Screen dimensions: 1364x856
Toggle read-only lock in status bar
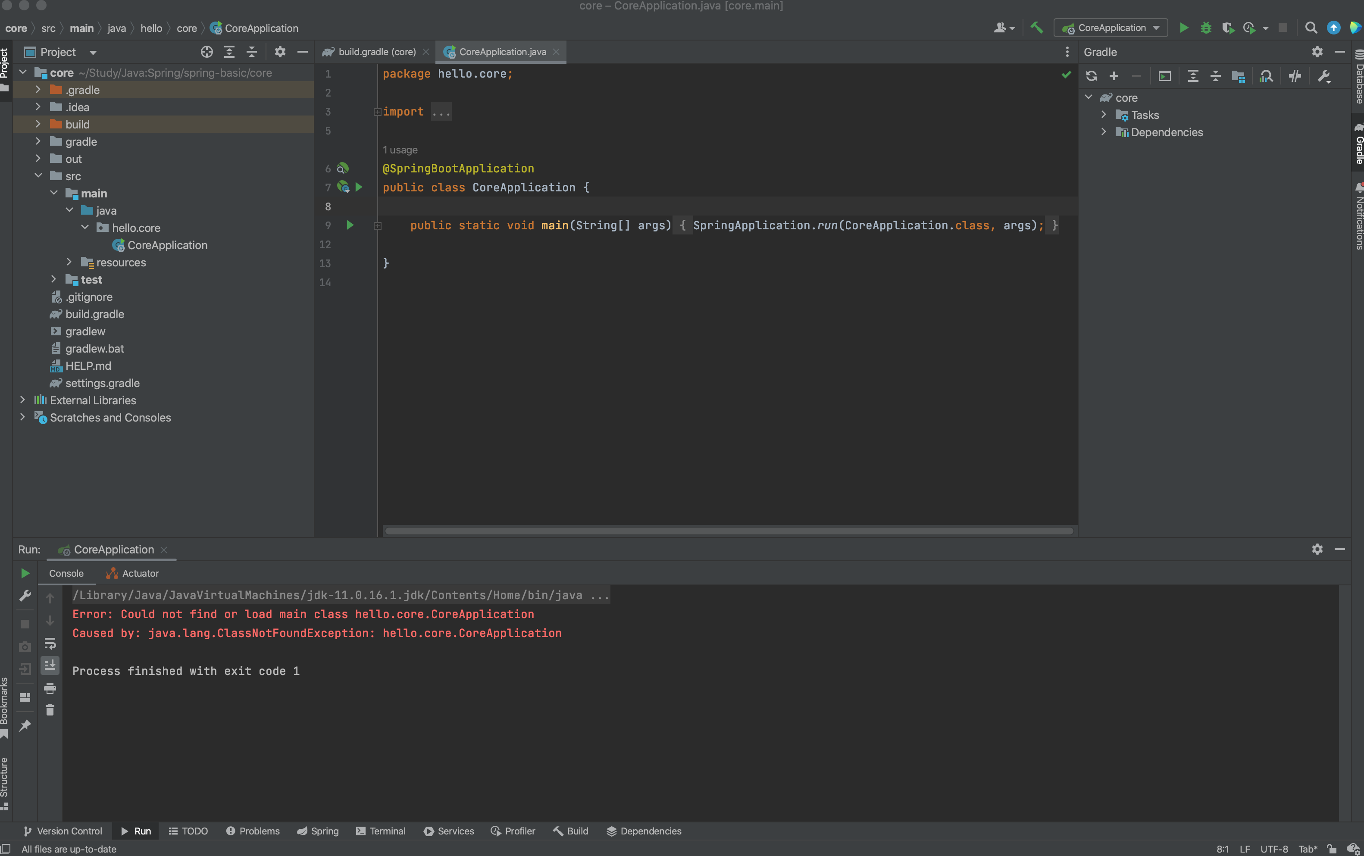coord(1332,849)
